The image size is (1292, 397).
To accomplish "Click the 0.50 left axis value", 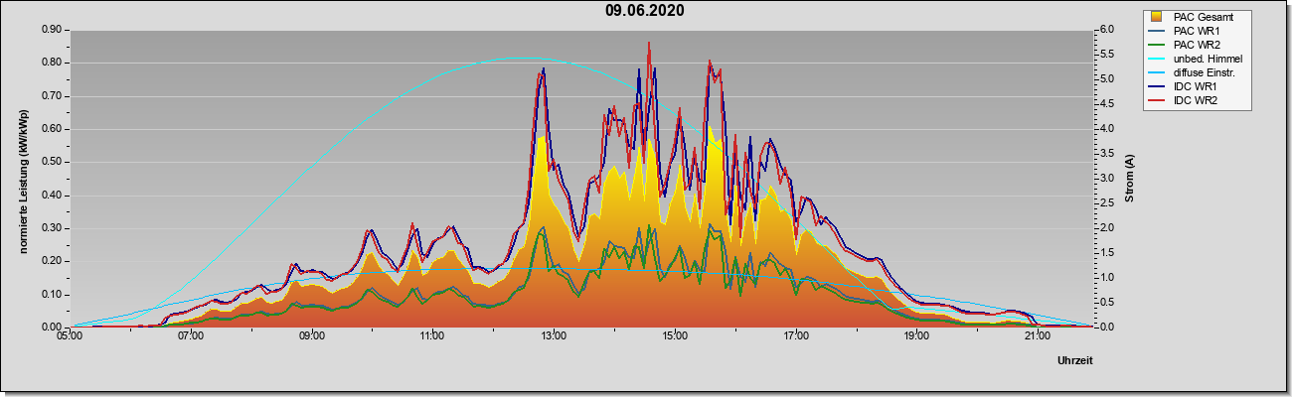I will pos(52,162).
